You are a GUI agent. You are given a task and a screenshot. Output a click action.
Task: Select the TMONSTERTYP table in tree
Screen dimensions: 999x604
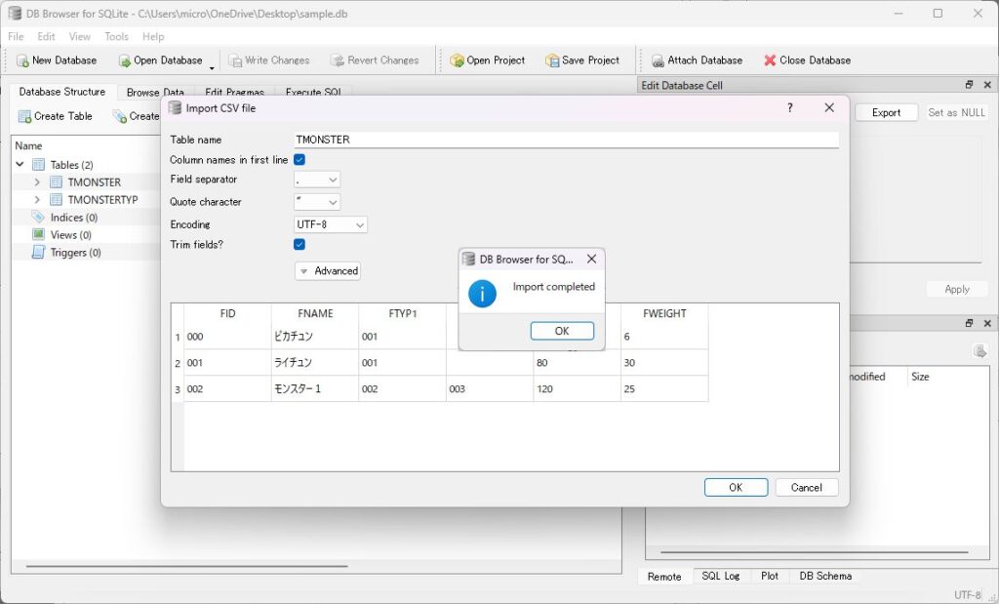click(x=102, y=200)
